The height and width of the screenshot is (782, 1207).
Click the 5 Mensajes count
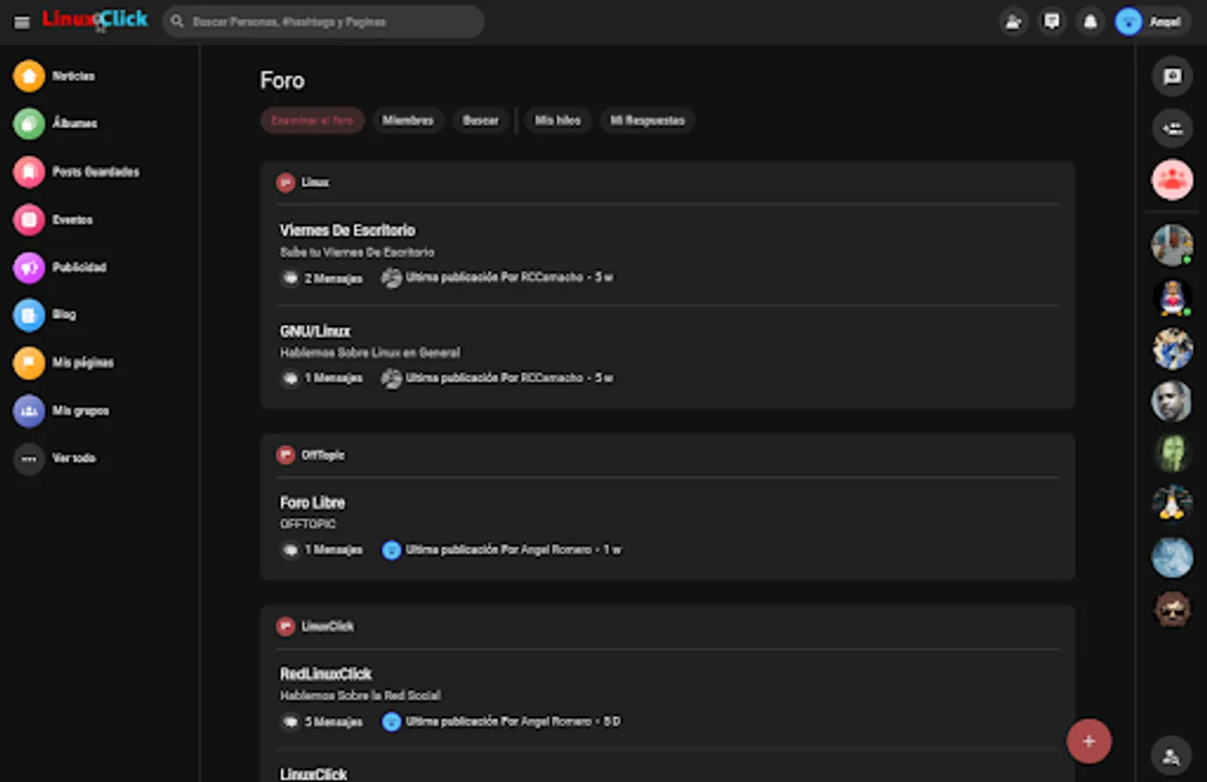(323, 722)
